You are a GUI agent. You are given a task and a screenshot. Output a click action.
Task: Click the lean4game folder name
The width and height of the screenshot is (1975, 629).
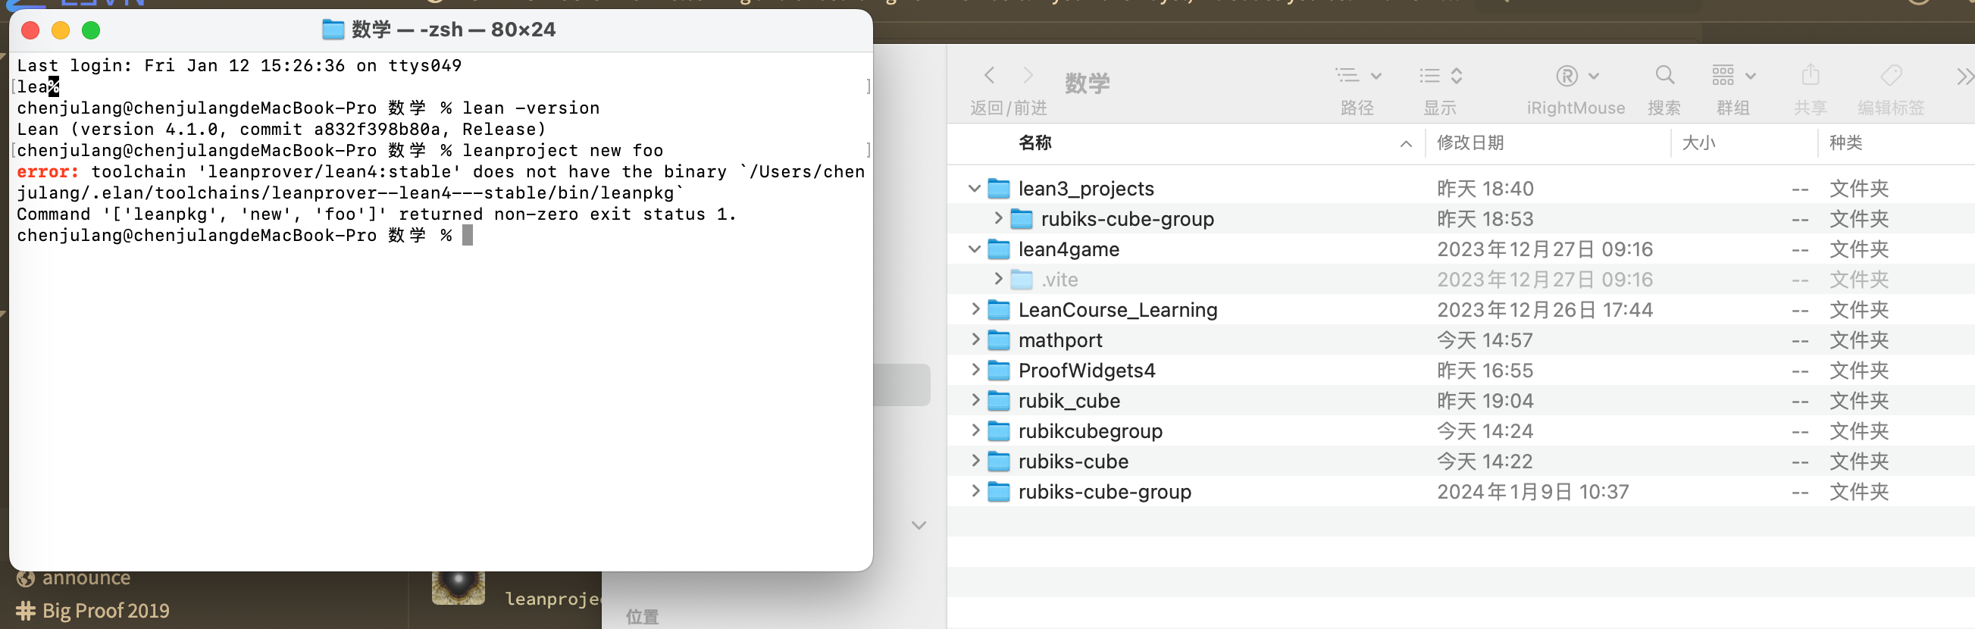tap(1069, 249)
